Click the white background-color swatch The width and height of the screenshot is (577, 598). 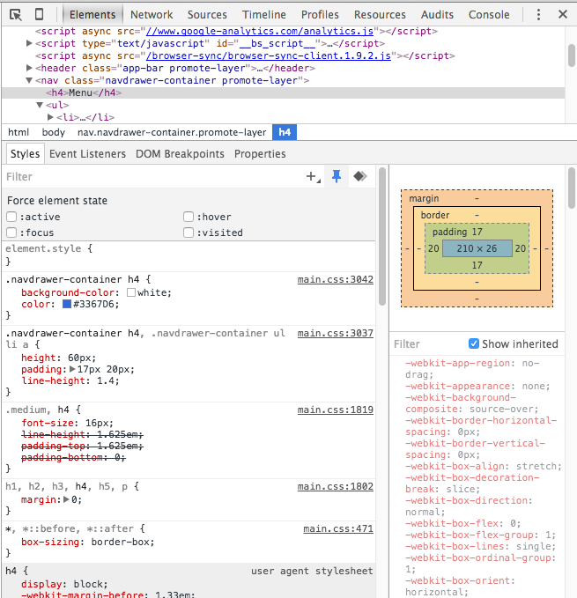[x=131, y=292]
